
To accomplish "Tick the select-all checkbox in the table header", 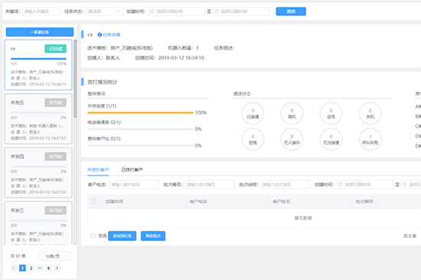I will pyautogui.click(x=93, y=201).
